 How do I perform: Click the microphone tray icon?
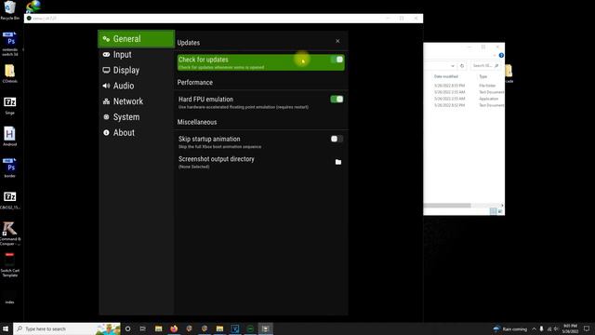coord(541,328)
